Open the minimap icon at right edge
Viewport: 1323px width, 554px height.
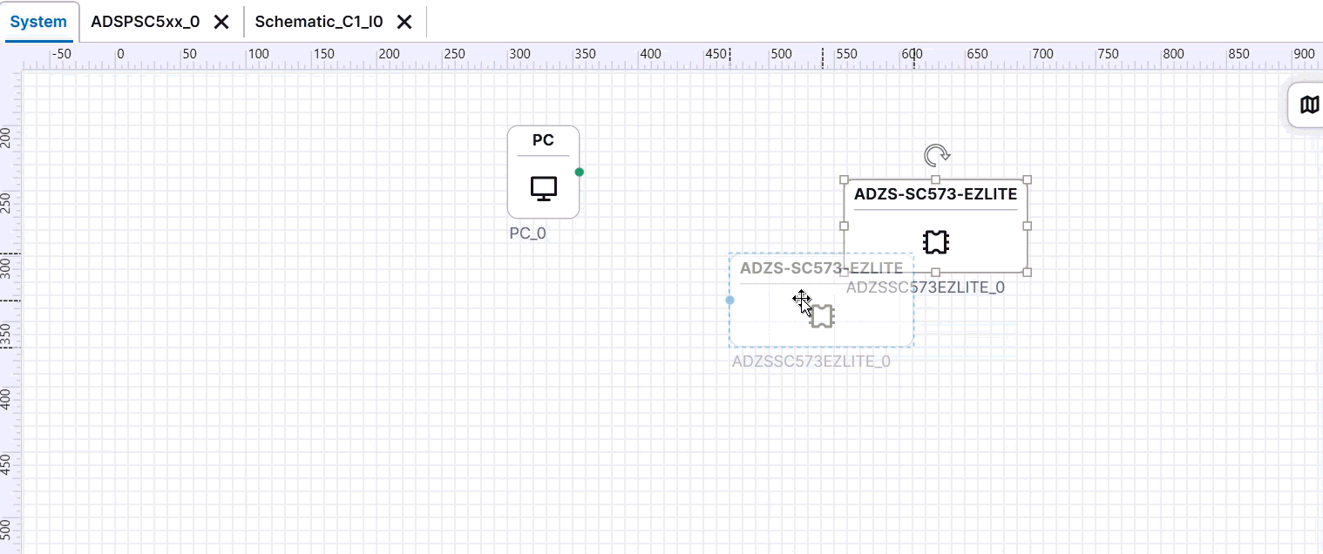click(x=1309, y=105)
